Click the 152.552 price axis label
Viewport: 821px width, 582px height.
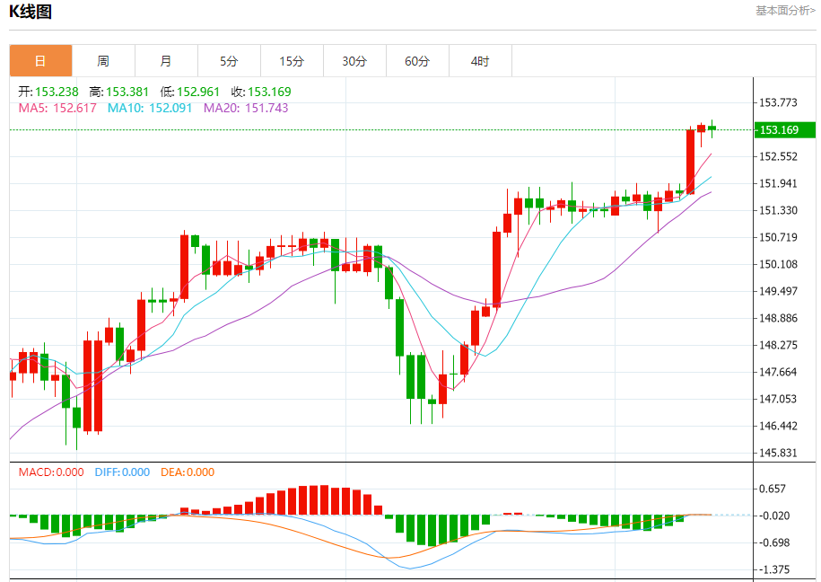coord(778,156)
